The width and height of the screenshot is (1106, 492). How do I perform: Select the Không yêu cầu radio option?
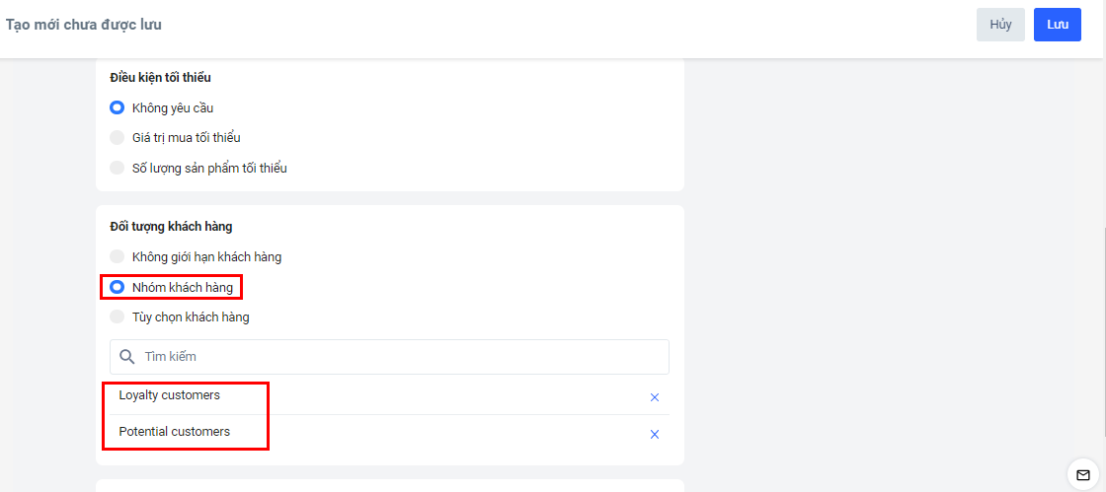click(x=118, y=107)
